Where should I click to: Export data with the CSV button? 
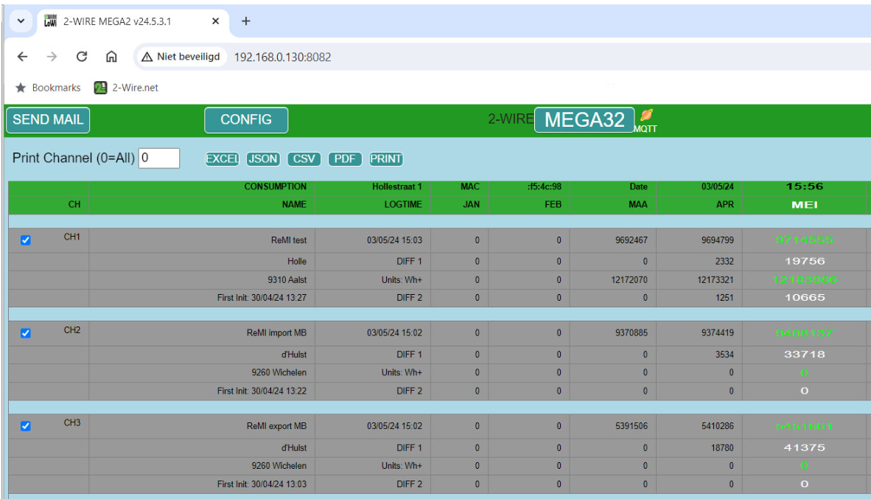[304, 159]
